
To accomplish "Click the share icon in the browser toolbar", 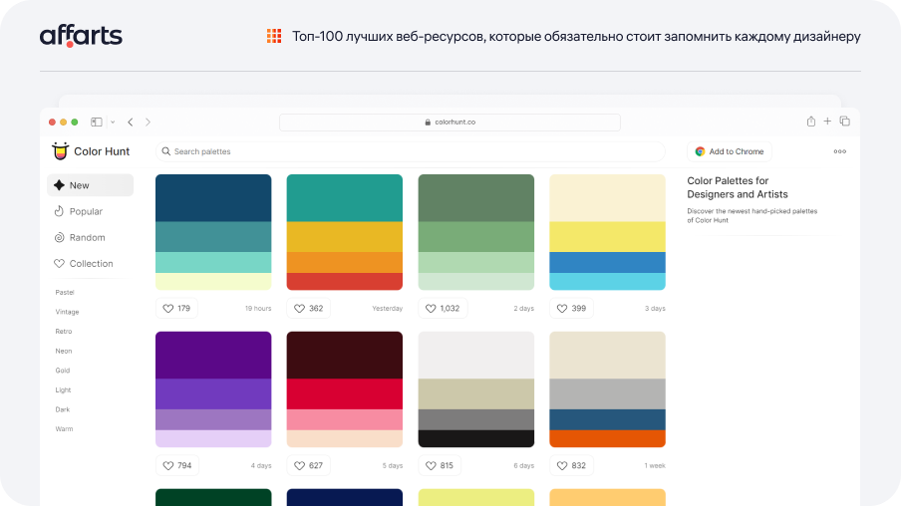I will [810, 122].
